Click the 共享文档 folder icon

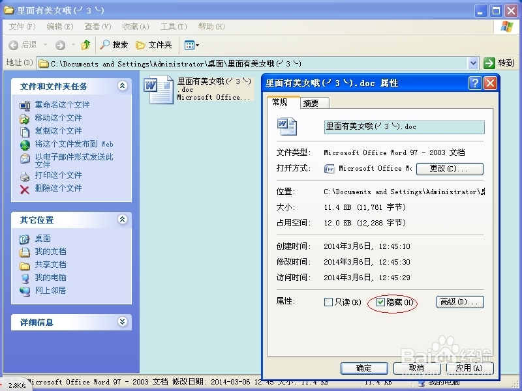tap(25, 265)
